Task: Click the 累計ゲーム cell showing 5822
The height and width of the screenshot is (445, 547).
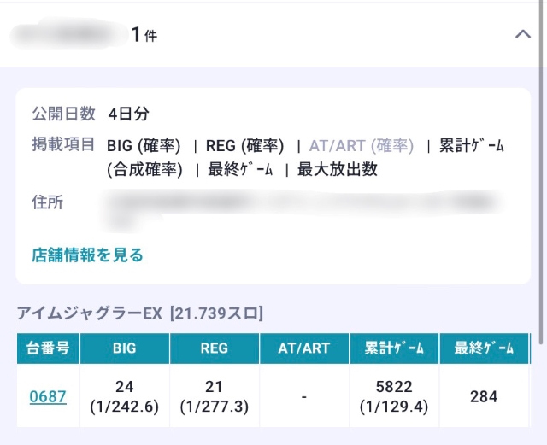Action: point(394,396)
